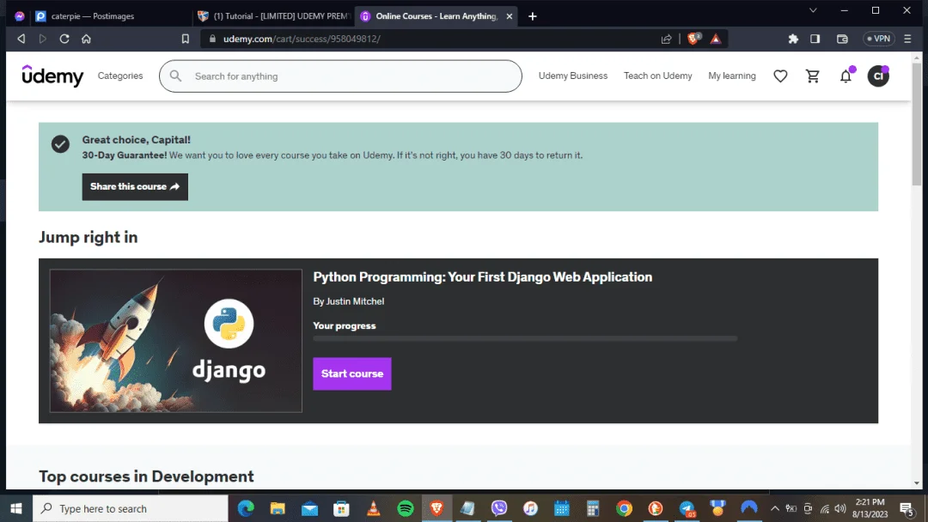Click the padlock site info icon
The image size is (928, 522).
(x=212, y=39)
